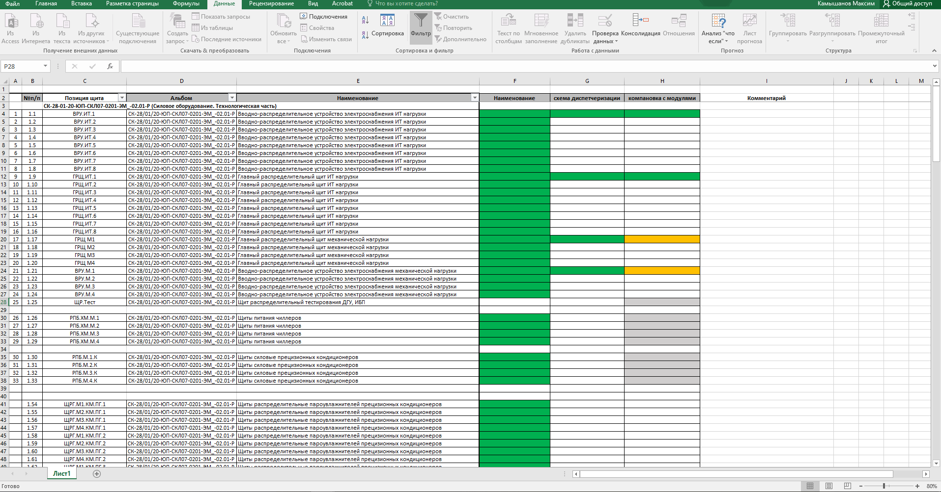Click the zoom slider handle
The image size is (941, 492).
(884, 486)
